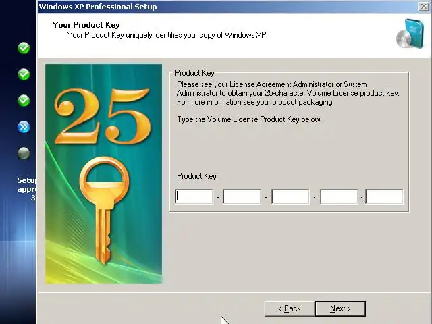Click the 'Your Product Key' heading

tap(86, 25)
